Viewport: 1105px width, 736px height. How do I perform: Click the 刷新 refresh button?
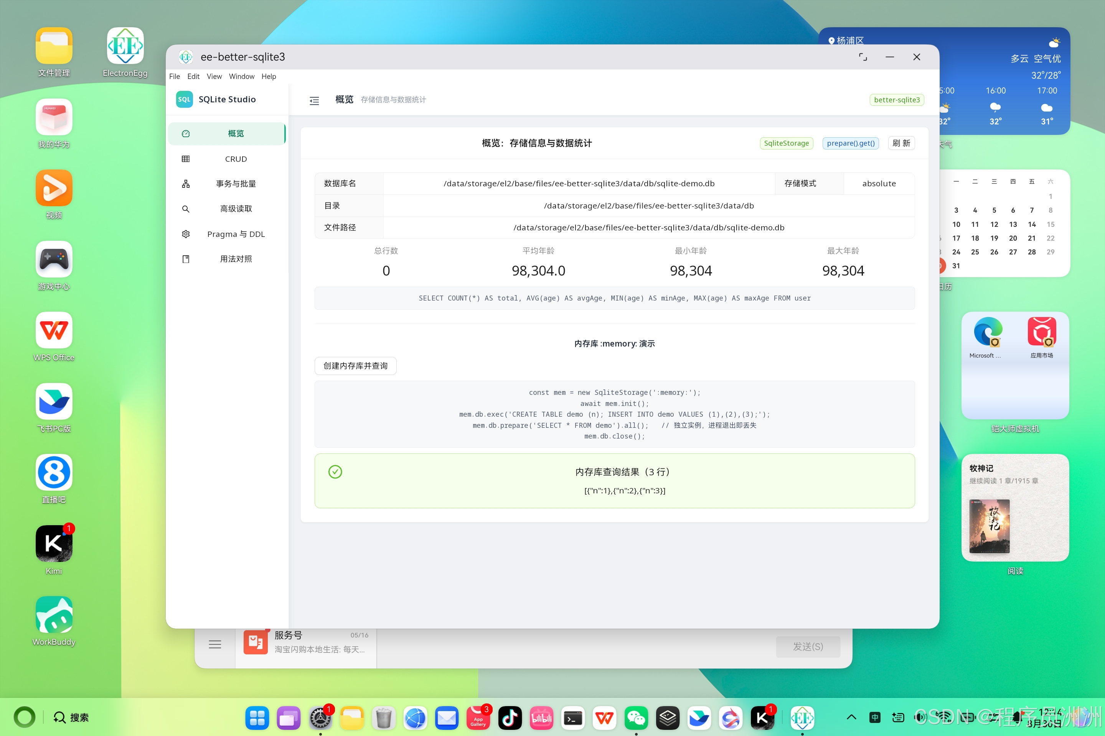[x=901, y=143]
